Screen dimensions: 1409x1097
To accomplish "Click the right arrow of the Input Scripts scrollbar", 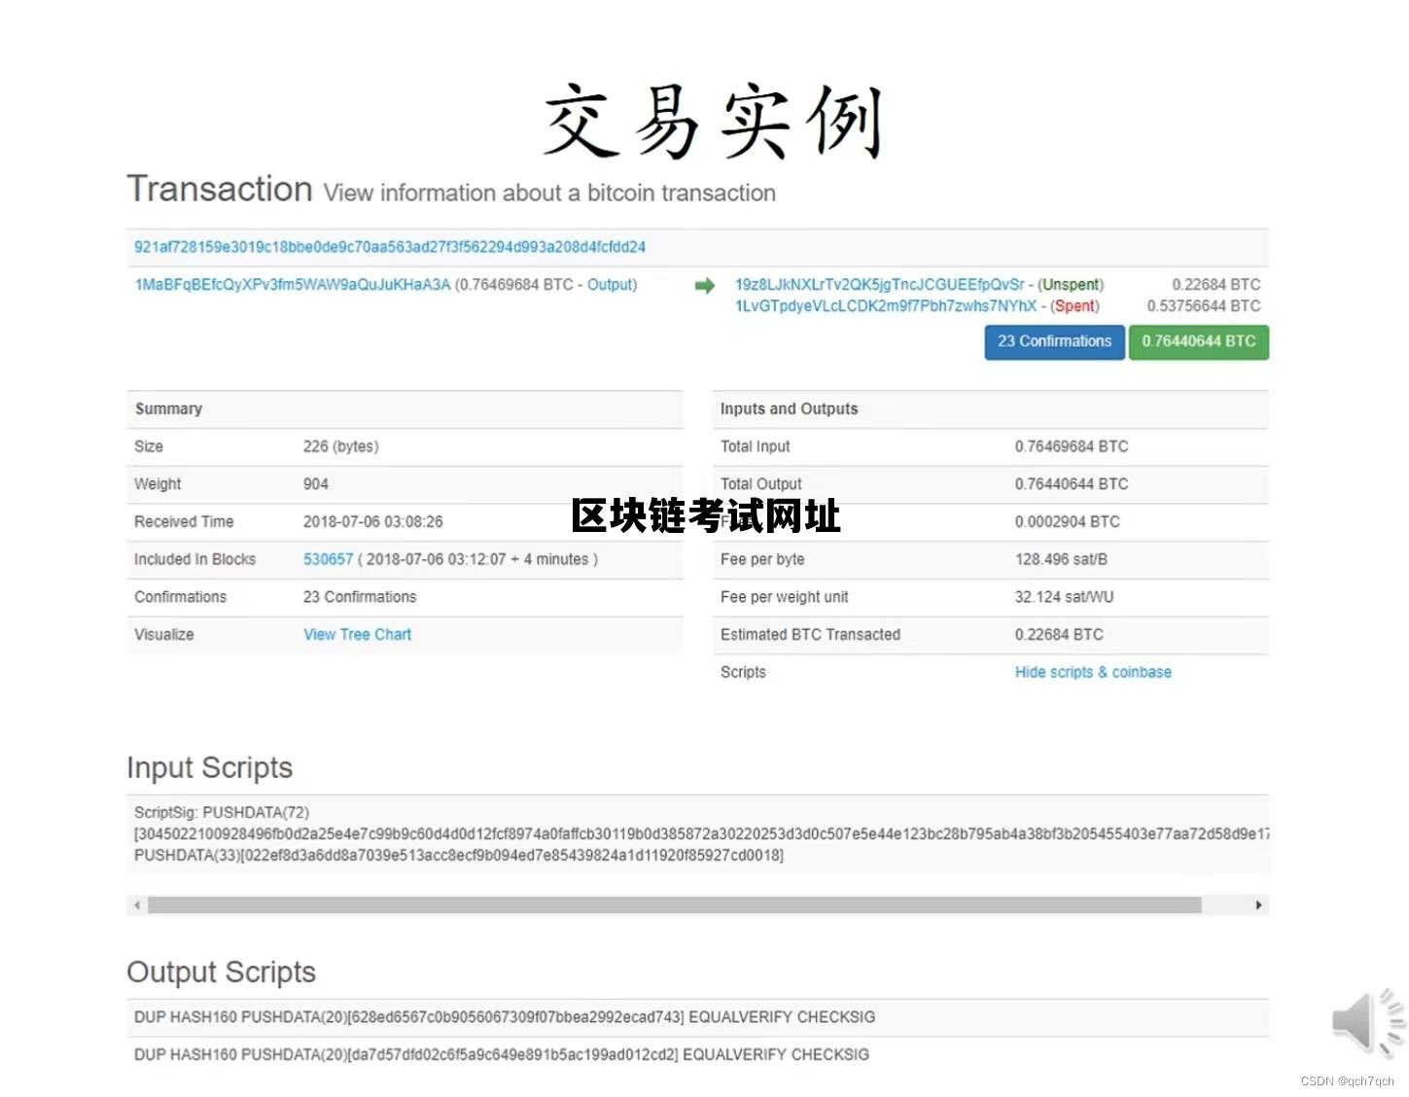I will [x=1259, y=904].
